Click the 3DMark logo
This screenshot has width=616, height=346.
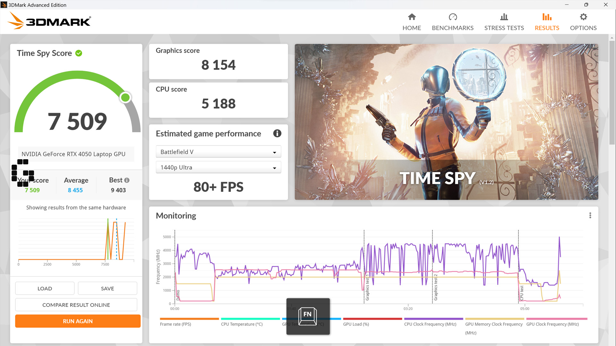(x=49, y=21)
